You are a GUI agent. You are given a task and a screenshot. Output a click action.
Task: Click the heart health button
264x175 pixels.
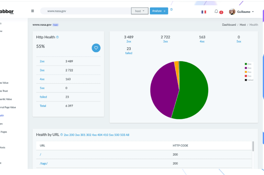point(96,48)
